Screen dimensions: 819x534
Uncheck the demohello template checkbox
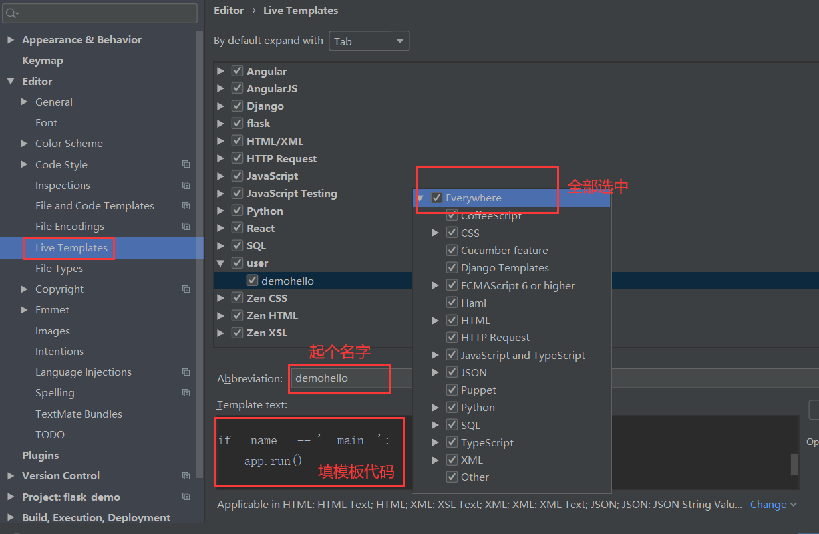(x=251, y=281)
